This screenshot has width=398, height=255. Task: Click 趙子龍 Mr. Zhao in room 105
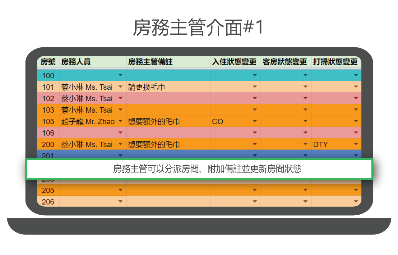pos(88,122)
